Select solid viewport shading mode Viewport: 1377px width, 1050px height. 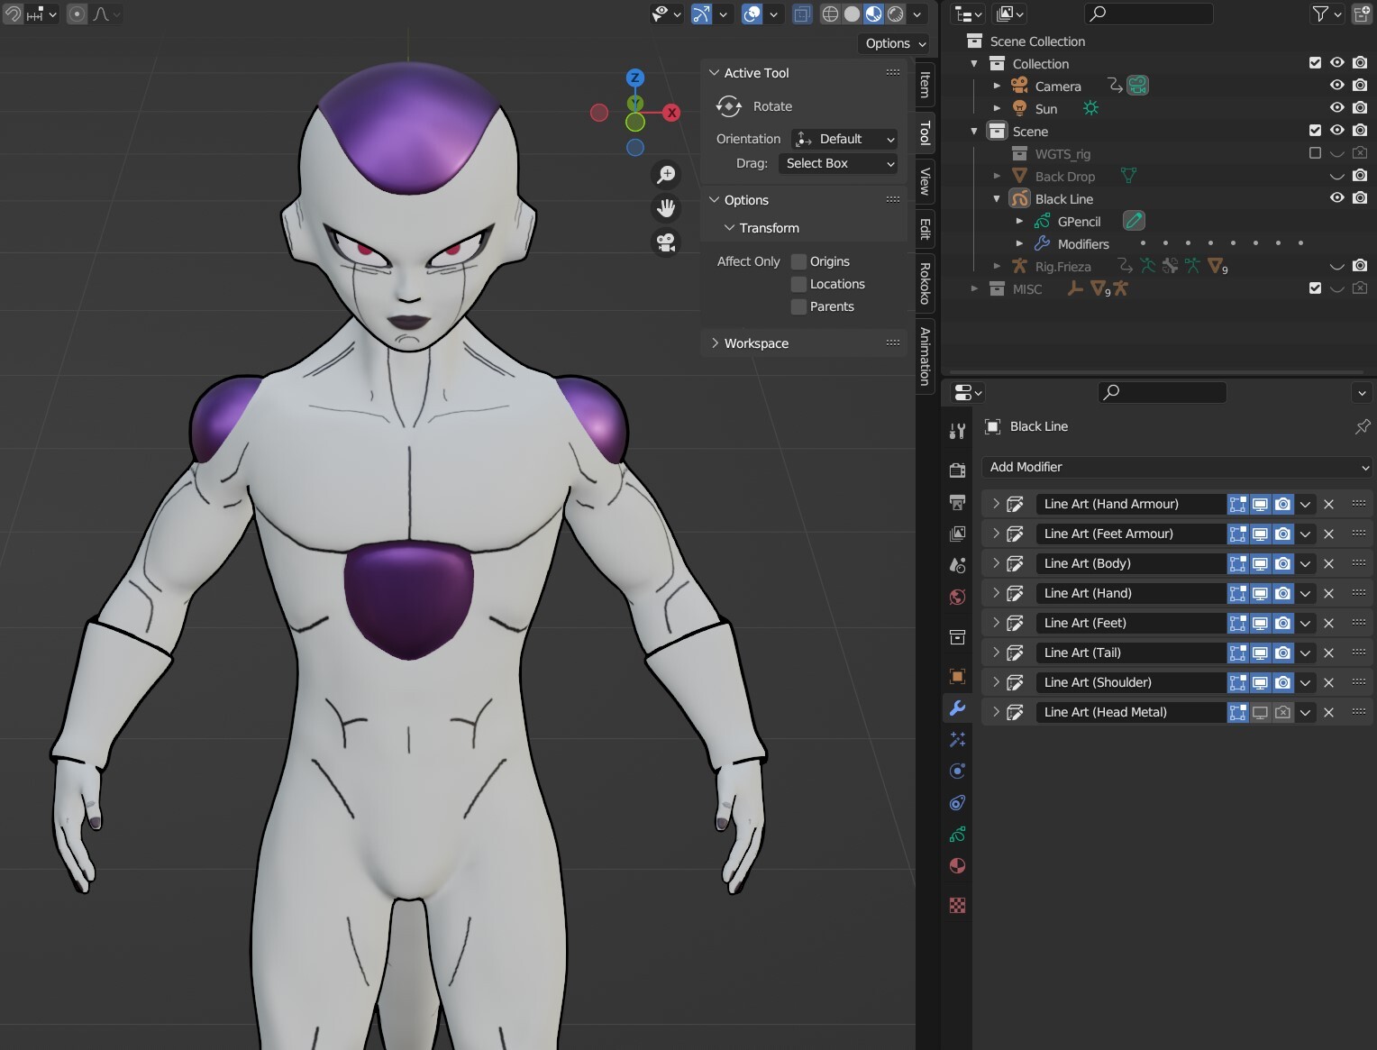tap(852, 14)
